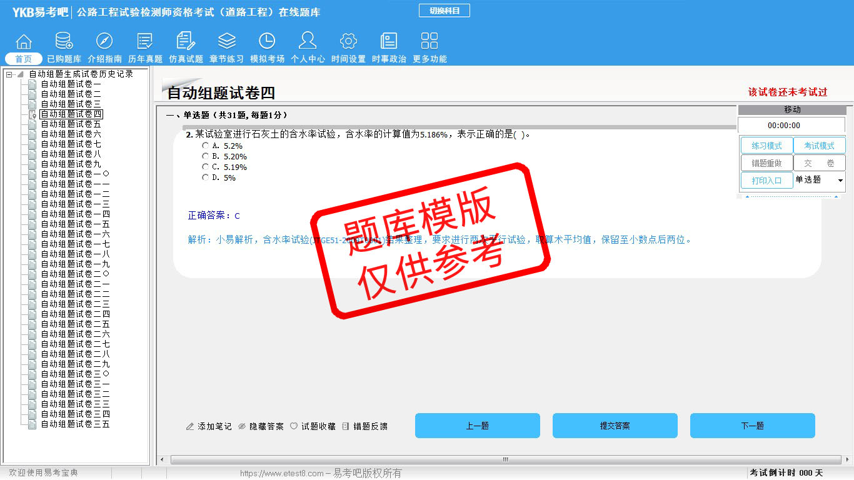Select answer option D. 5%

[x=206, y=177]
